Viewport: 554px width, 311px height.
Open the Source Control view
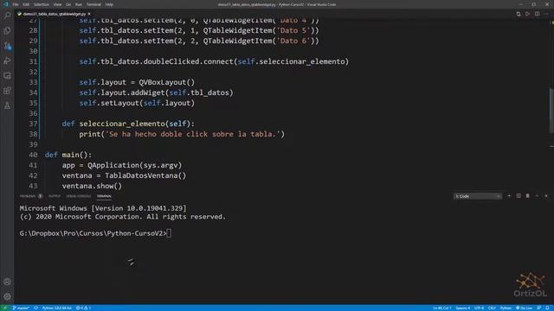7,46
